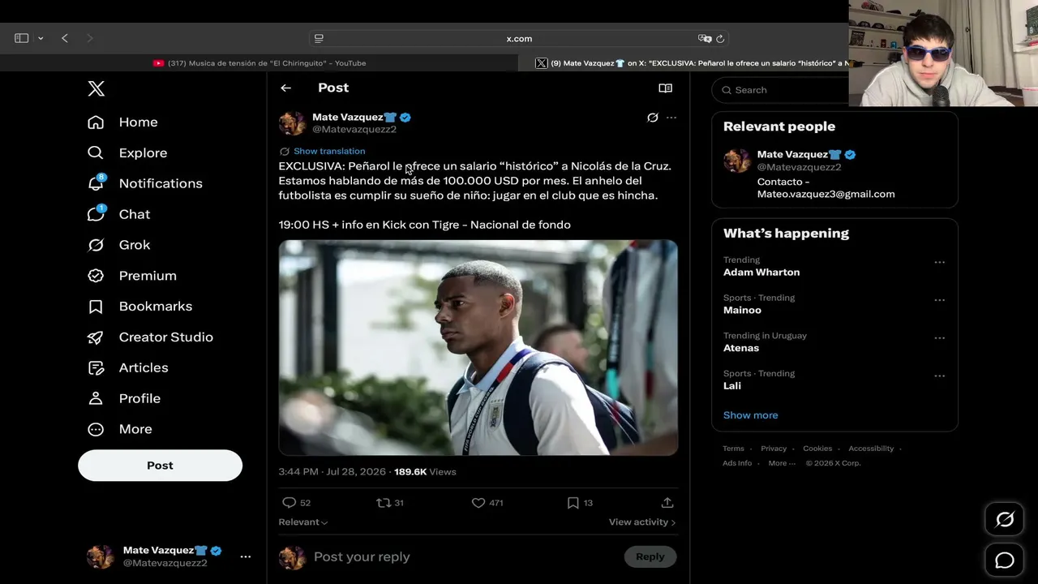Repost the post with 31 reposts
The image size is (1038, 584).
tap(384, 503)
